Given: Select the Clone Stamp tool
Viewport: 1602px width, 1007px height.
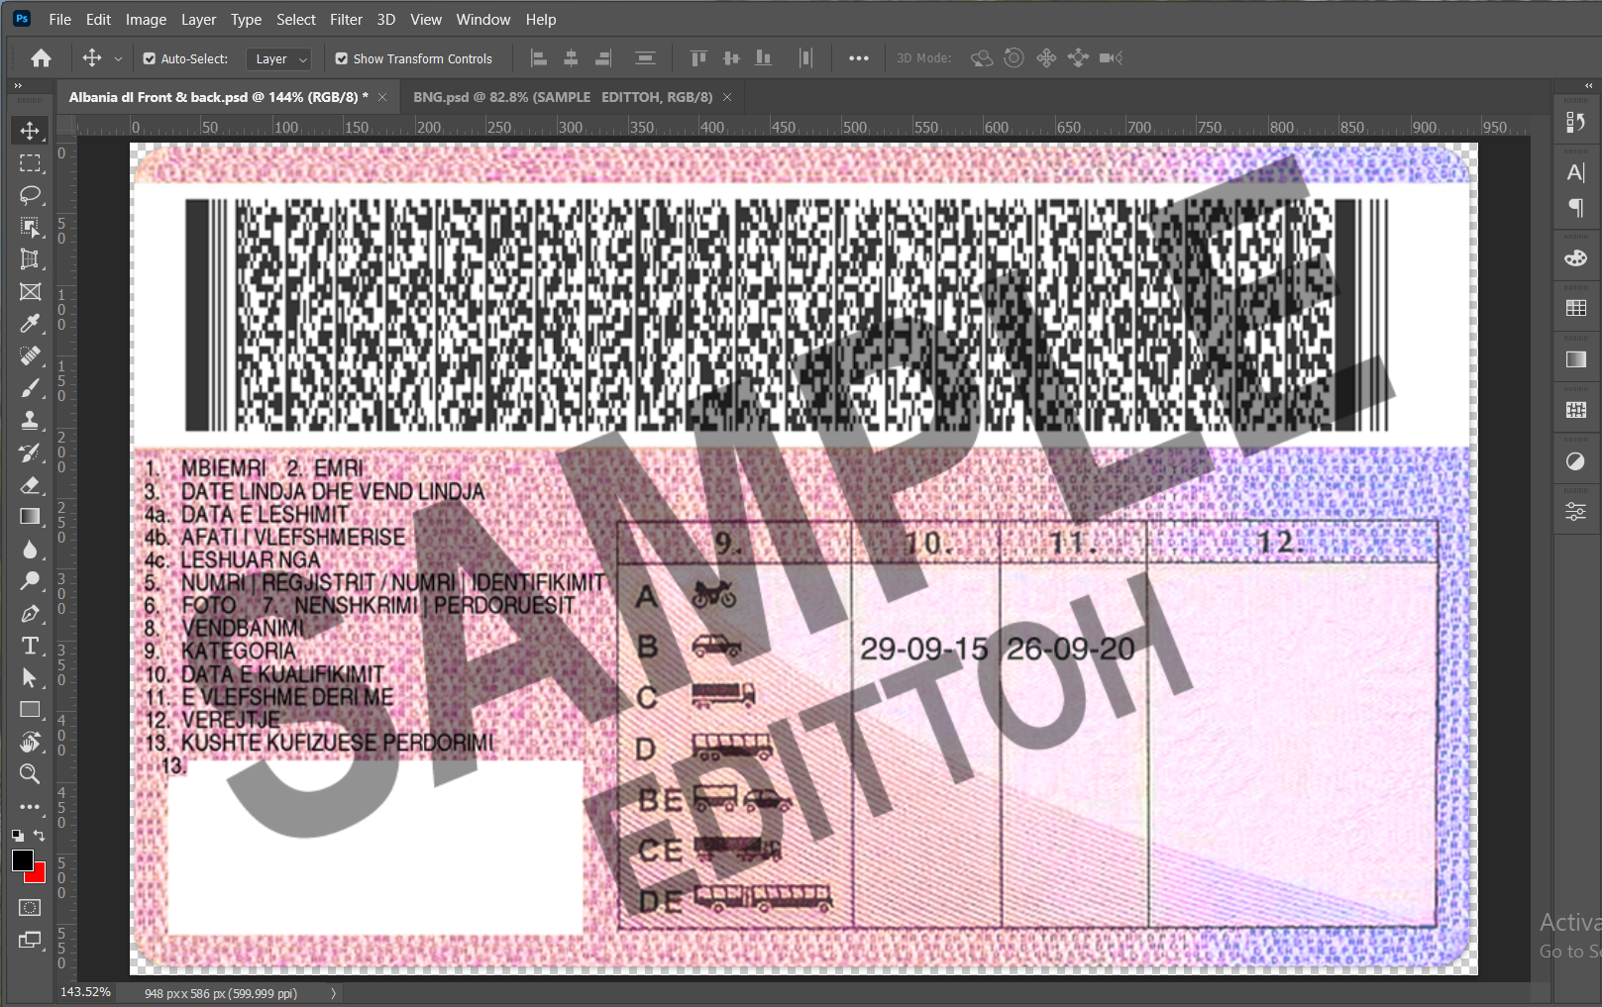Looking at the screenshot, I should click(30, 420).
